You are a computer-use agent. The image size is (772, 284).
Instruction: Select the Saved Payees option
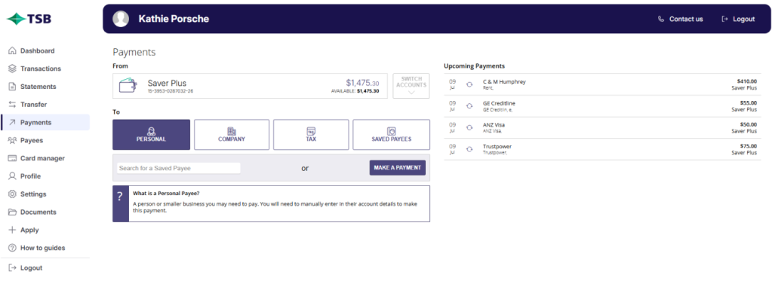[392, 135]
